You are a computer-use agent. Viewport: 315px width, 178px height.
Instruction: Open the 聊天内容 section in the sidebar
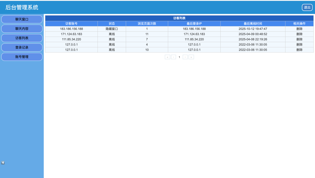pyautogui.click(x=22, y=29)
